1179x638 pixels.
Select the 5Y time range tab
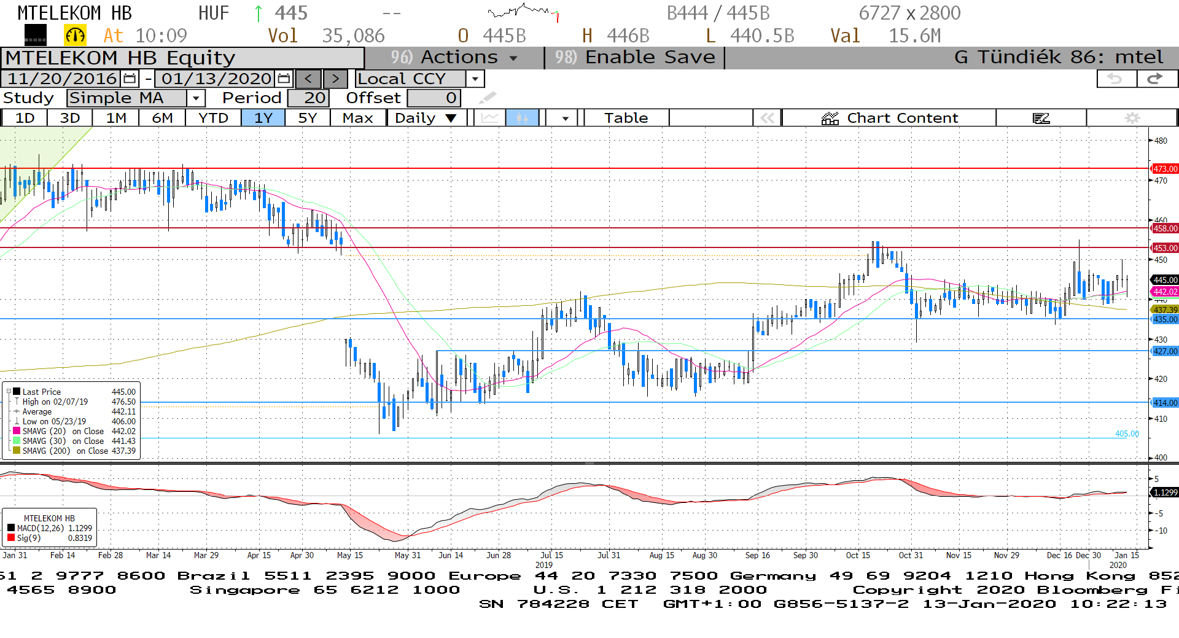tap(308, 118)
